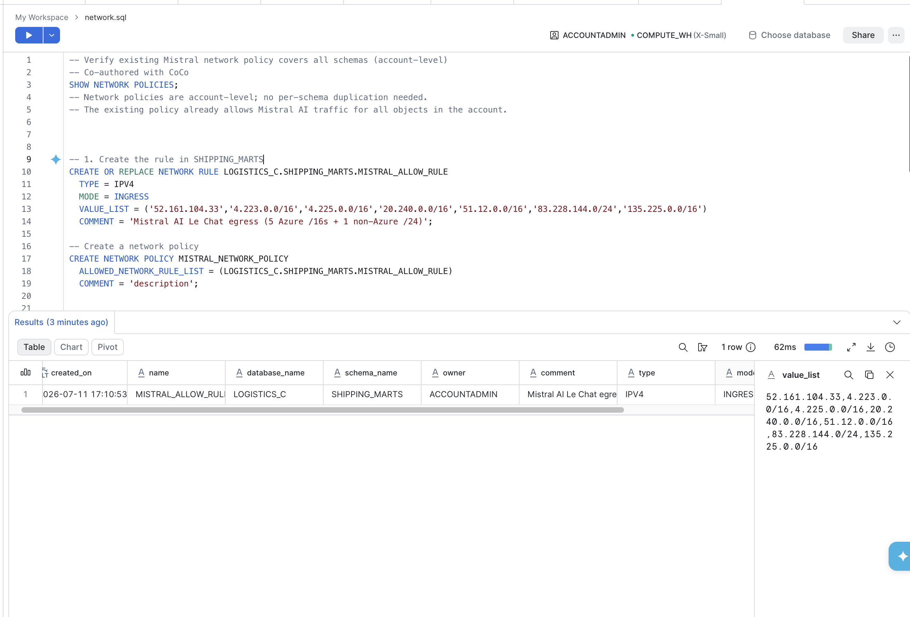Click the COMMENT = 'description' line

click(139, 284)
